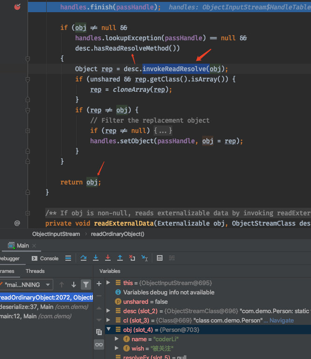Screen dimensions: 311x359
Task: Collapse the fold at 'if (unshared && ...' line
Action: [28, 80]
